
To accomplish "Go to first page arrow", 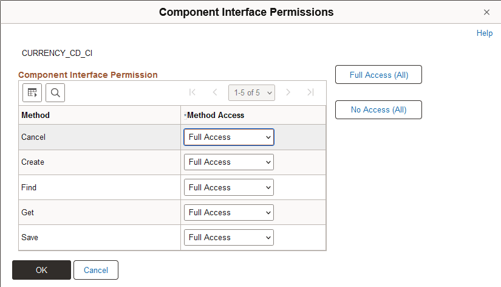I will tap(193, 92).
